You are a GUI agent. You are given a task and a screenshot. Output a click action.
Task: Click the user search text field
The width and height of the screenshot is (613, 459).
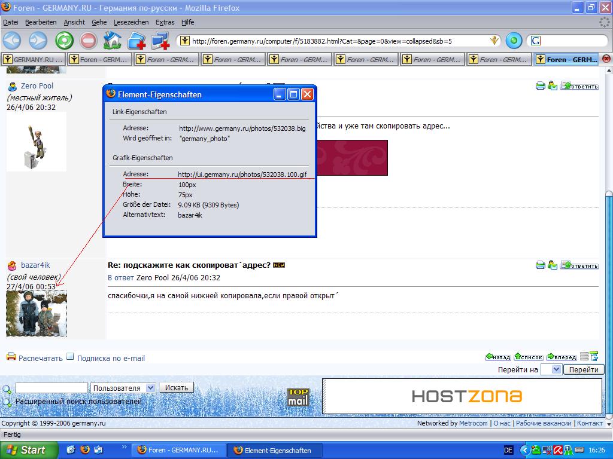tap(51, 388)
